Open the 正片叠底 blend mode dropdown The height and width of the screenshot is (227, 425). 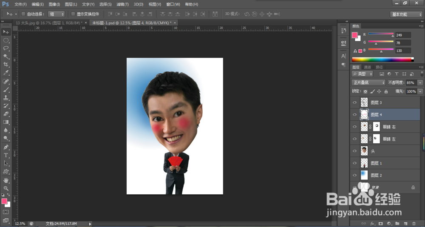point(368,82)
